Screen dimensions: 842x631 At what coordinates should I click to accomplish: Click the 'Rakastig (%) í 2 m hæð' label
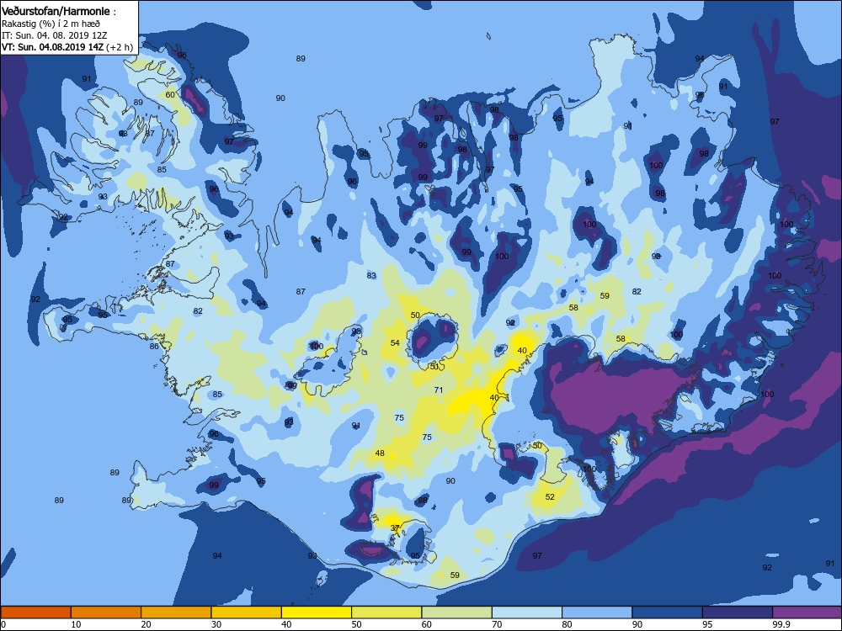point(51,24)
